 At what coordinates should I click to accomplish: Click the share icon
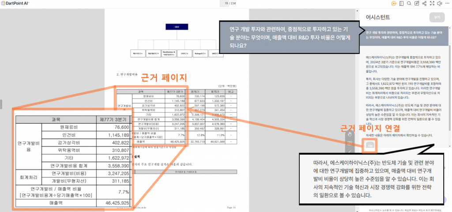(x=424, y=4)
